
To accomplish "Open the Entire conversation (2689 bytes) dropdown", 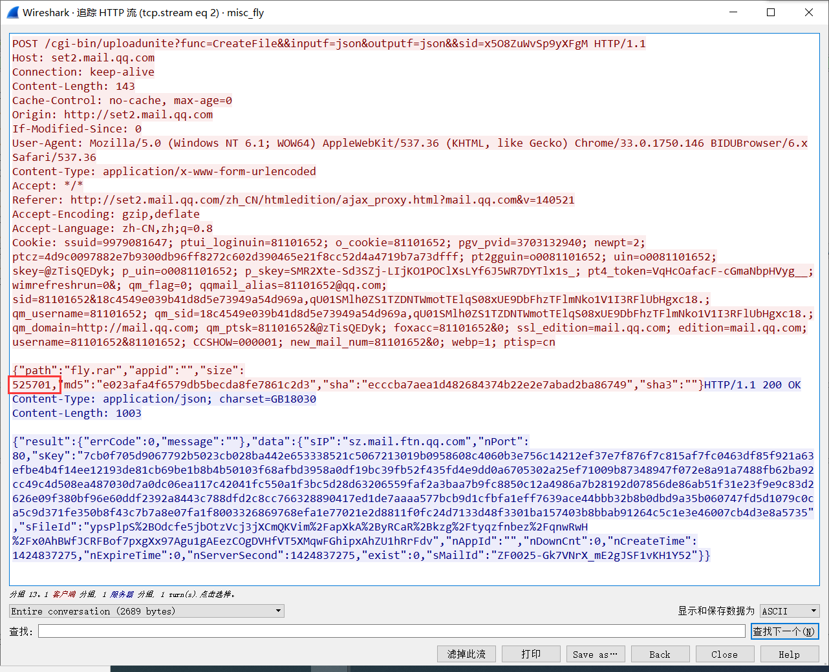I will point(147,611).
